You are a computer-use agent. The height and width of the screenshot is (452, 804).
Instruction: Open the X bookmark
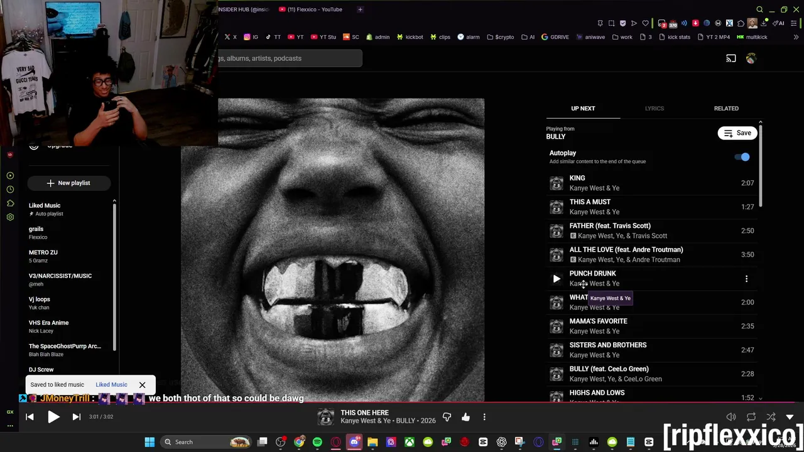pyautogui.click(x=231, y=37)
